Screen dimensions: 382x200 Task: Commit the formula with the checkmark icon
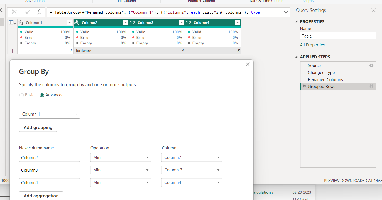pos(27,12)
